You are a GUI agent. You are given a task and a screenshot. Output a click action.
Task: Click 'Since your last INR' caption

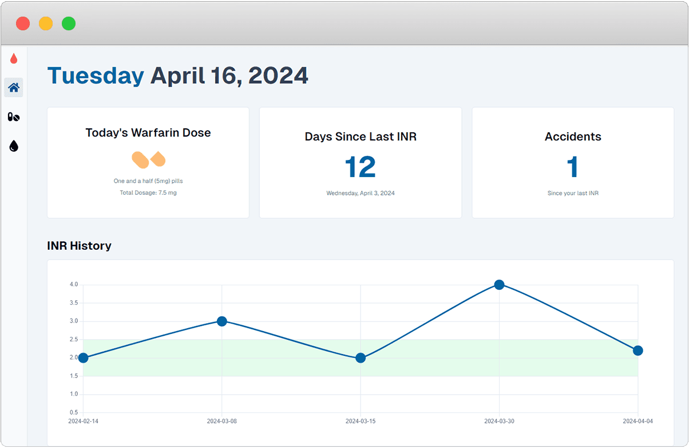573,194
